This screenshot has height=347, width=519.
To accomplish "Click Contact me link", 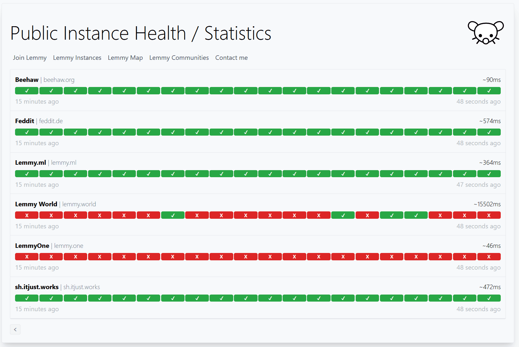I will pos(231,58).
